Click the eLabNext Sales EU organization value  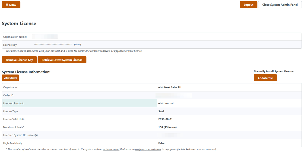pos(170,88)
